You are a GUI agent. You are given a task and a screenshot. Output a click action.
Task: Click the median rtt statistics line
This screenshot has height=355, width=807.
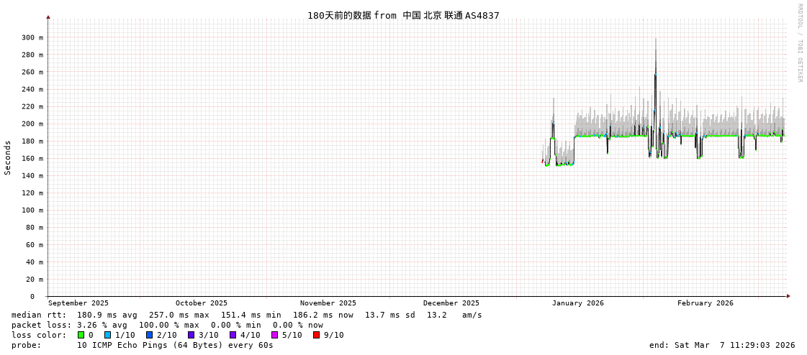(x=247, y=315)
